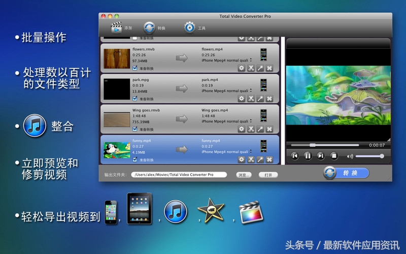Click the wand effect icon for funny.mp4
The height and width of the screenshot is (254, 406).
(260, 160)
